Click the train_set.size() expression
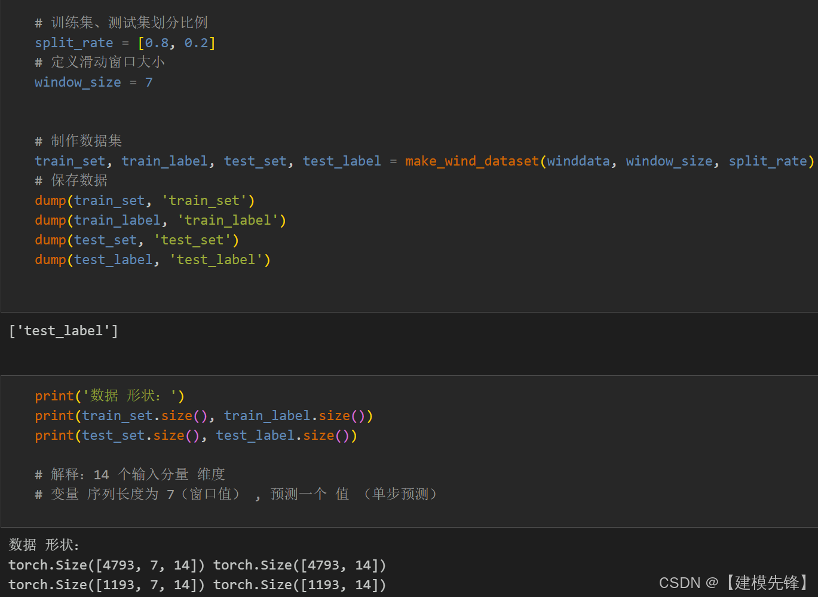 (142, 415)
